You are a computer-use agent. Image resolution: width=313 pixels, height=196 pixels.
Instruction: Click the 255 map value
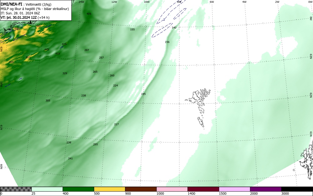click(x=95, y=144)
